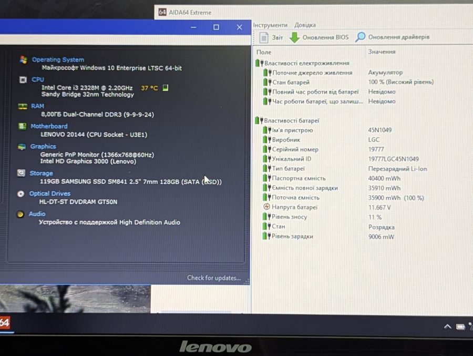This screenshot has height=356, width=473.
Task: Open the Інструменти menu in AIDA64
Action: 270,25
